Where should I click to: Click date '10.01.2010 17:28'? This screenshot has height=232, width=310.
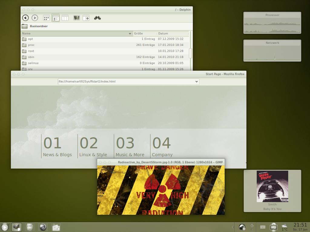click(x=171, y=51)
